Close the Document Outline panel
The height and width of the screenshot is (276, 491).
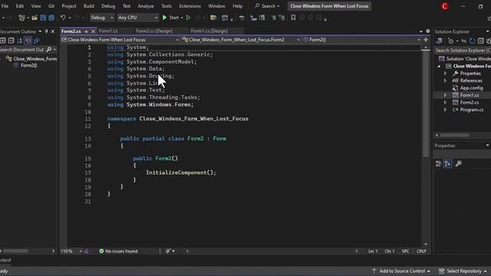pos(53,31)
